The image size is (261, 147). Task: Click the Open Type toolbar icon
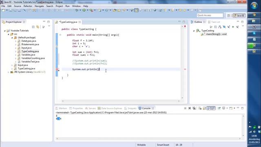[115, 10]
